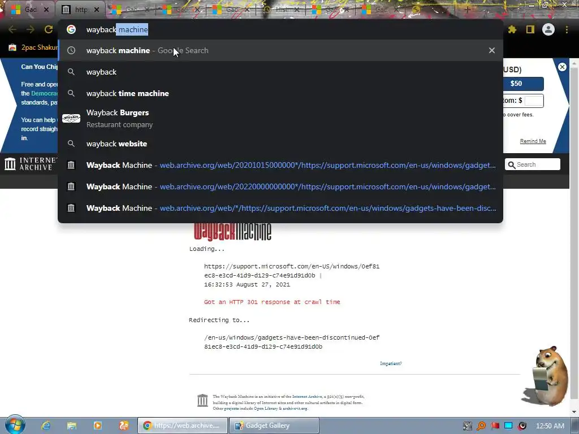
Task: Choose the plain 'wayback' search suggestion
Action: (280, 72)
